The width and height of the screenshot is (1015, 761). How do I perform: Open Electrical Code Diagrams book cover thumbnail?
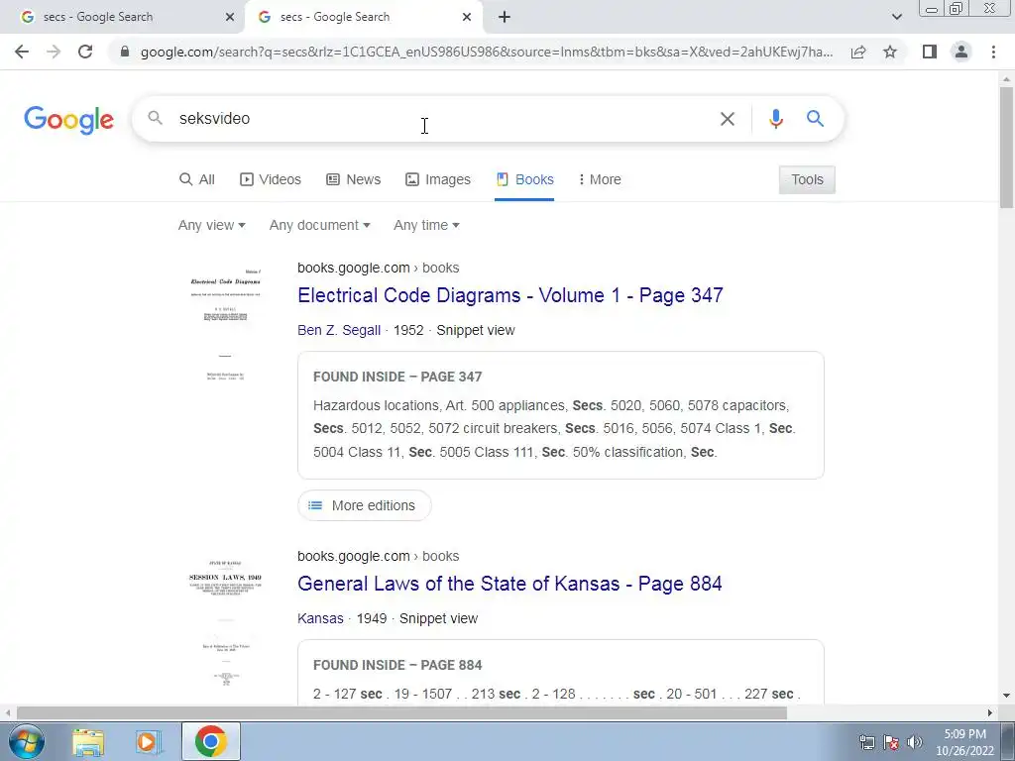click(225, 324)
